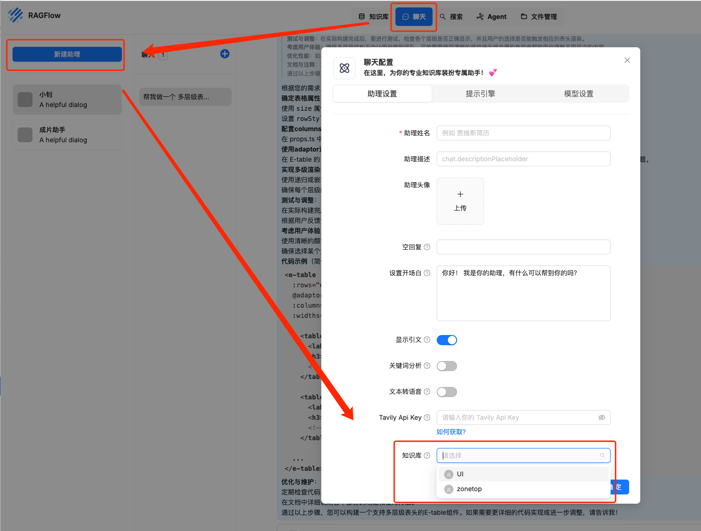
Task: Click the 新建助理 button
Action: pyautogui.click(x=67, y=54)
